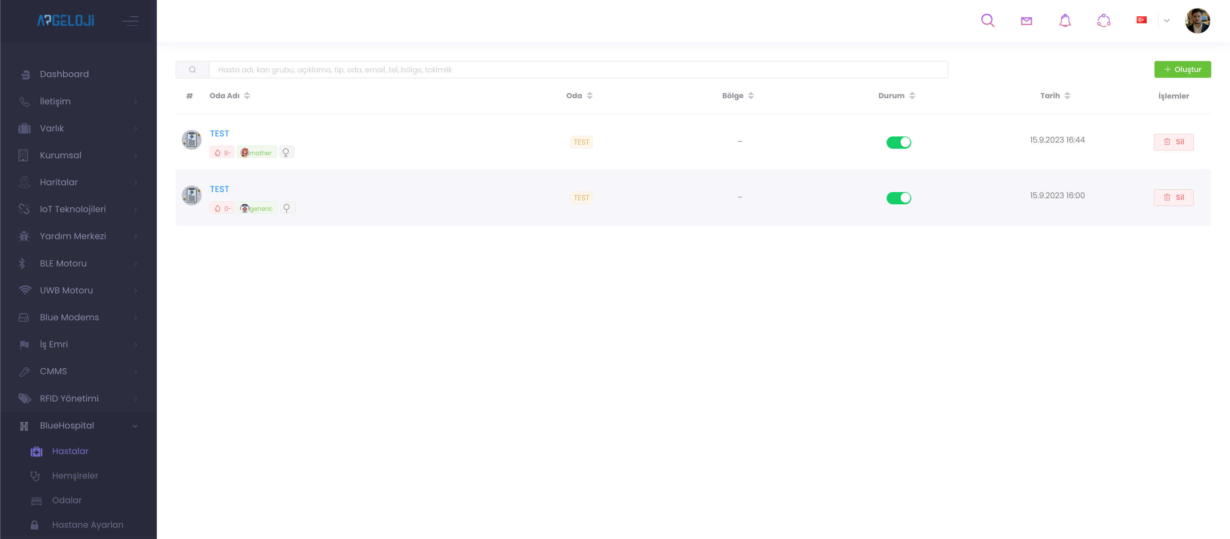Collapse sidebar using hamburger menu icon
The width and height of the screenshot is (1230, 539).
click(x=130, y=20)
